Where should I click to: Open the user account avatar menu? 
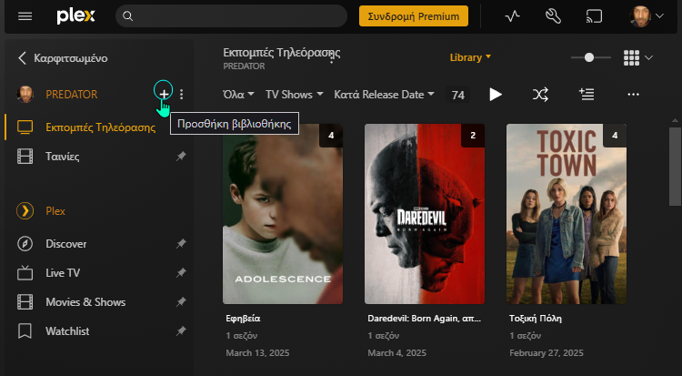(x=647, y=16)
